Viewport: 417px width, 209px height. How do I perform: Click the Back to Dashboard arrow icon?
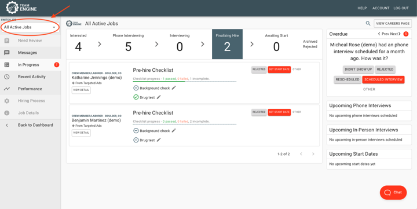7,125
